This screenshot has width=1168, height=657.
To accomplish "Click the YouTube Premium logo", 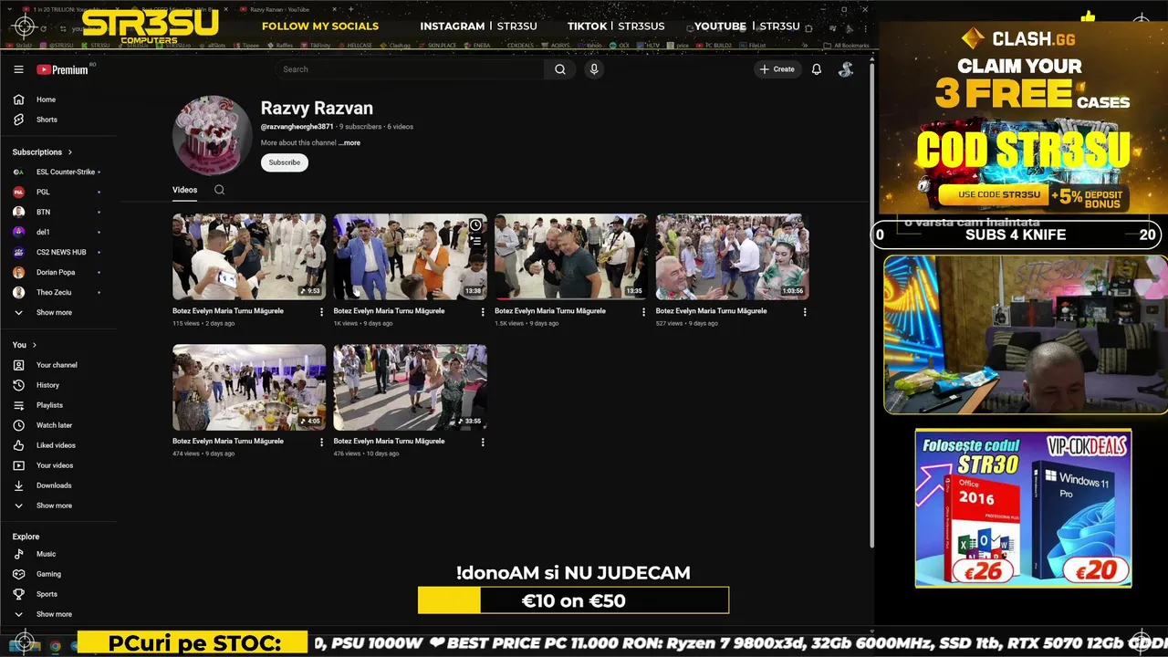I will click(x=62, y=69).
